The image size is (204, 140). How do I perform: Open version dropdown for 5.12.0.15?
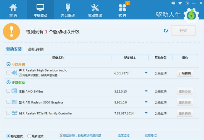coord(146,91)
